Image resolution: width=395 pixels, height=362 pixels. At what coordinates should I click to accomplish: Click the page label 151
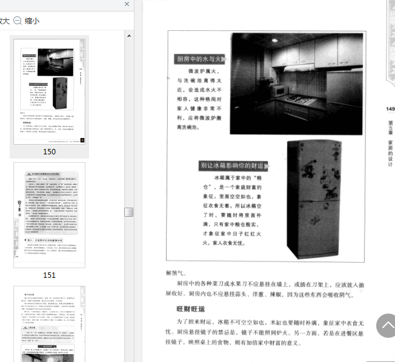coord(50,275)
